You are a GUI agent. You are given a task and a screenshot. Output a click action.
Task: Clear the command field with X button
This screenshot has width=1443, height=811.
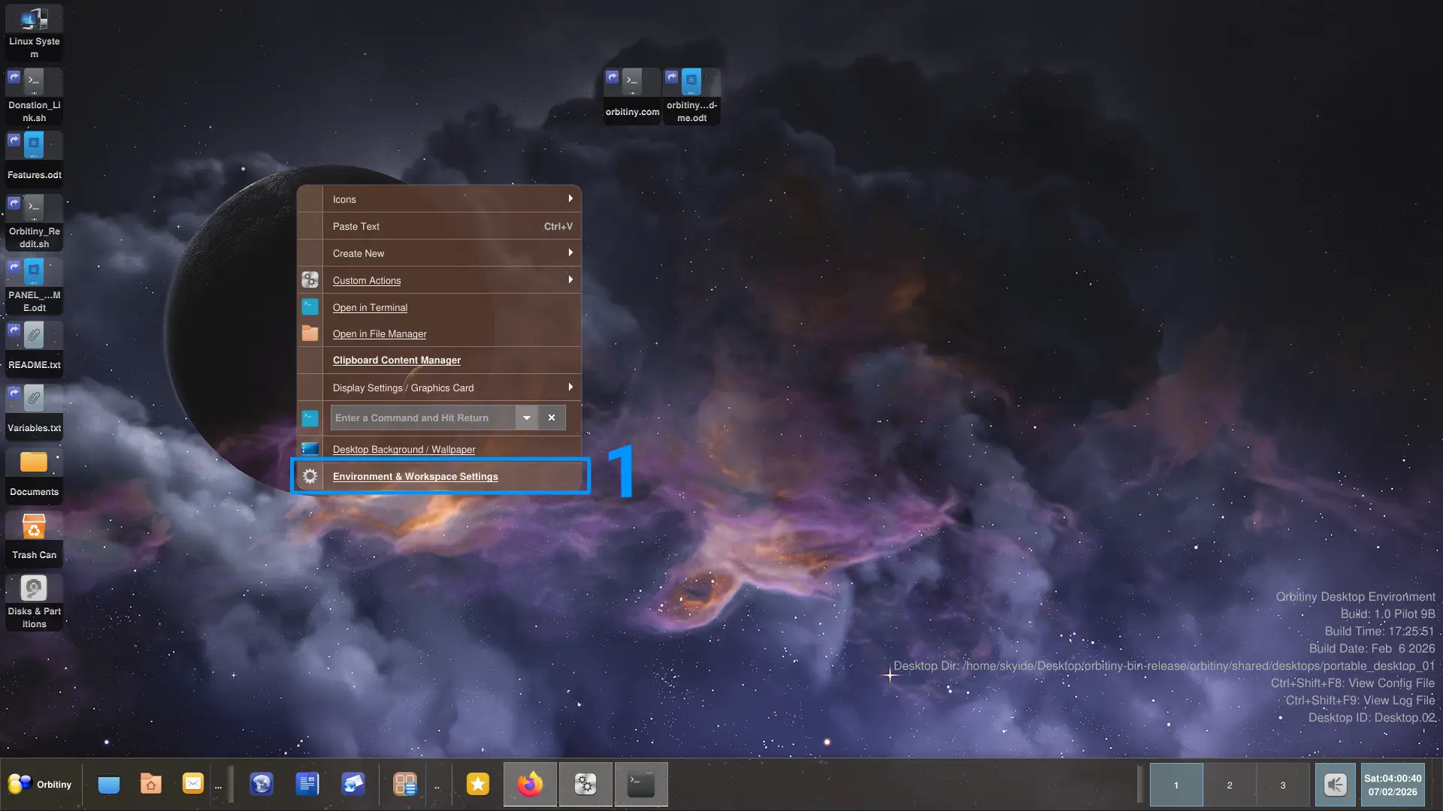[x=552, y=418]
